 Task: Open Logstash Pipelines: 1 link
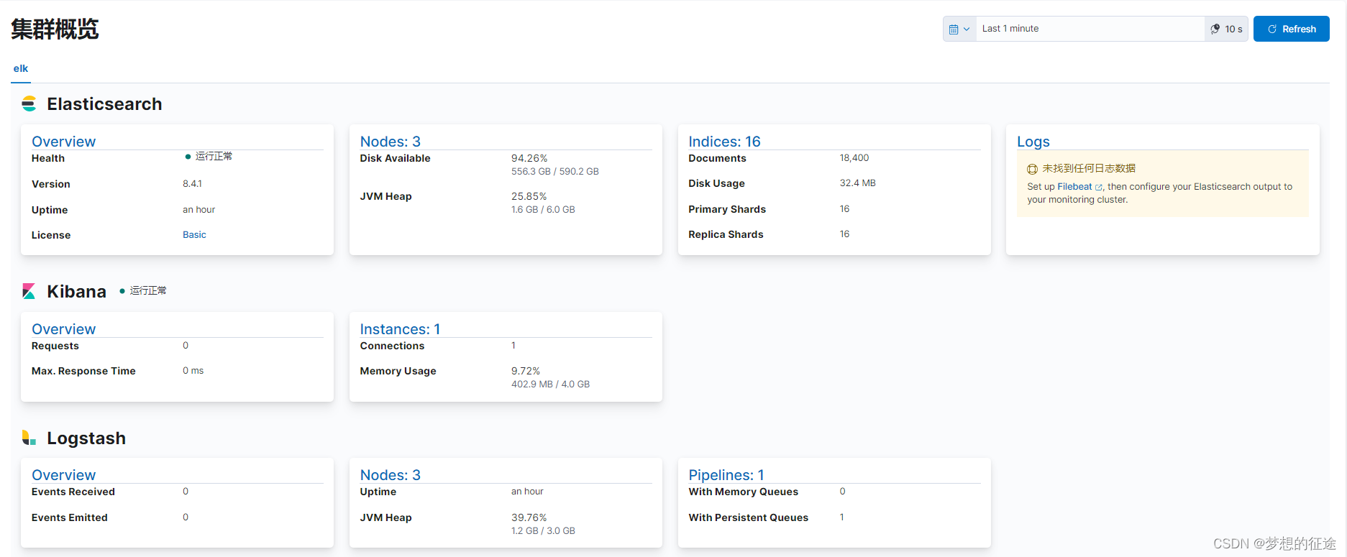(726, 475)
